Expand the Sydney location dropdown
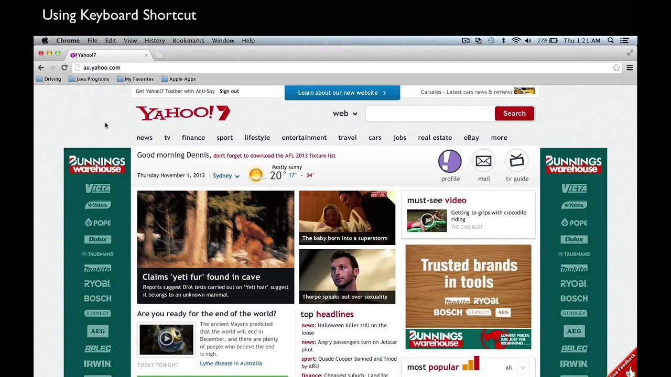Screen dimensions: 671x377 click(226, 175)
